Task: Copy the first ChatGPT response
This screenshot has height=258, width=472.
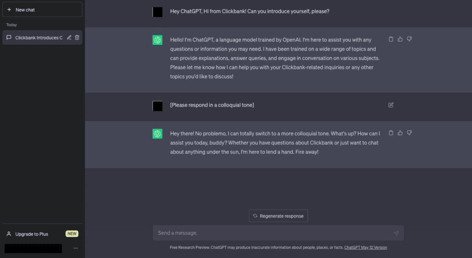Action: coord(391,39)
